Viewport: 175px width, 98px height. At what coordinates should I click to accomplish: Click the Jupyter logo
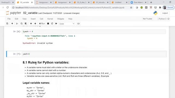pyautogui.click(x=13, y=13)
